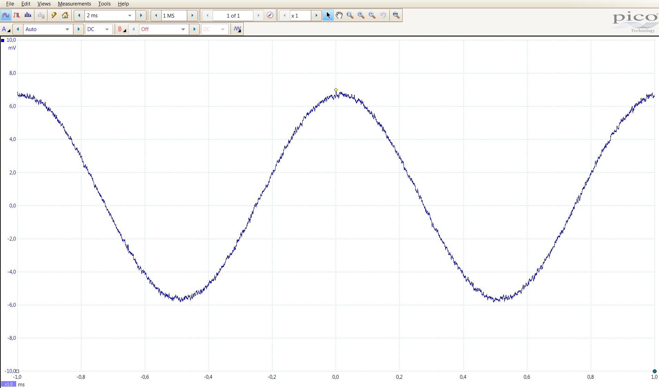Switch to scope mode icon
This screenshot has width=659, height=388.
pyautogui.click(x=6, y=16)
